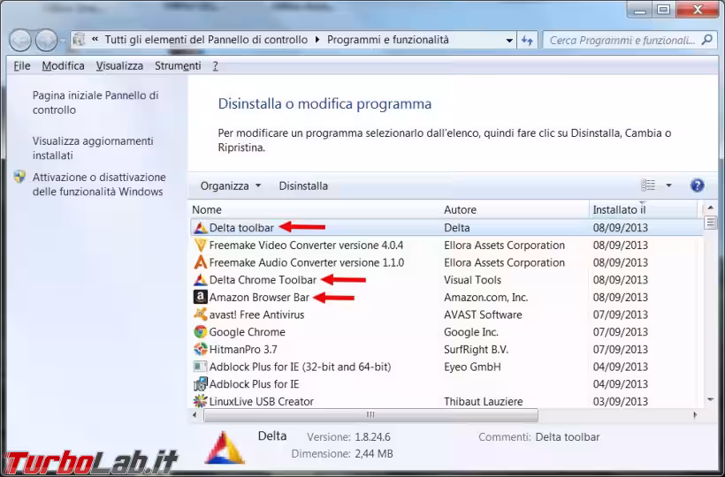Viewport: 725px width, 477px height.
Task: Open the Organizza dropdown
Action: (231, 186)
